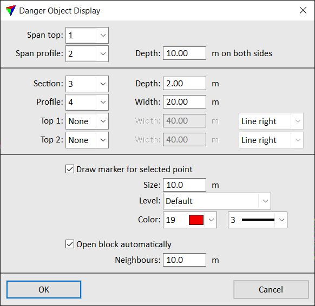
Task: Open the Top 2 Line right dropdown
Action: tap(271, 140)
